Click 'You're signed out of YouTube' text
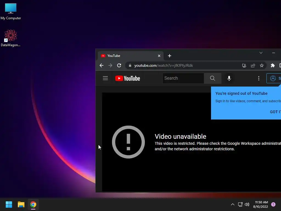The width and height of the screenshot is (281, 211). 241,93
